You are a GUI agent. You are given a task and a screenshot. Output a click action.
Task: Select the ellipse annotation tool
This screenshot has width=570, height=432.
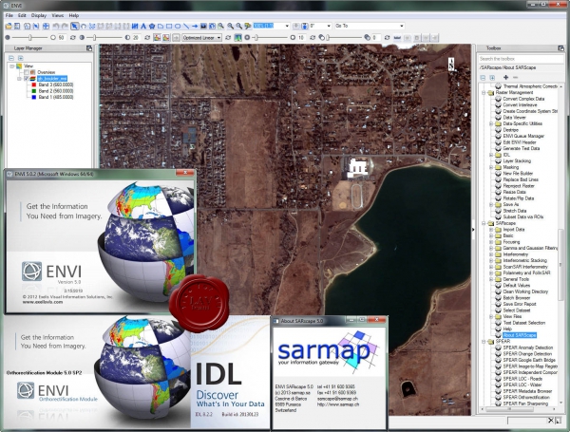178,26
